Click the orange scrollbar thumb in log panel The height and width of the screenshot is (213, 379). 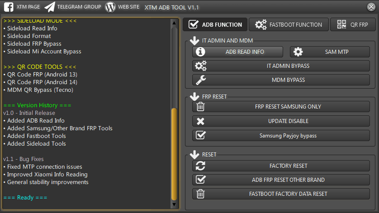174,154
